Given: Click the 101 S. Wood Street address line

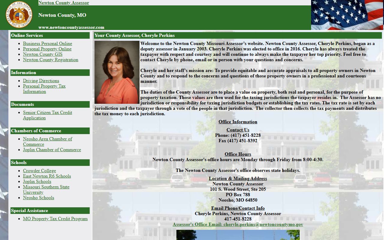Looking at the screenshot, I should pyautogui.click(x=238, y=189).
